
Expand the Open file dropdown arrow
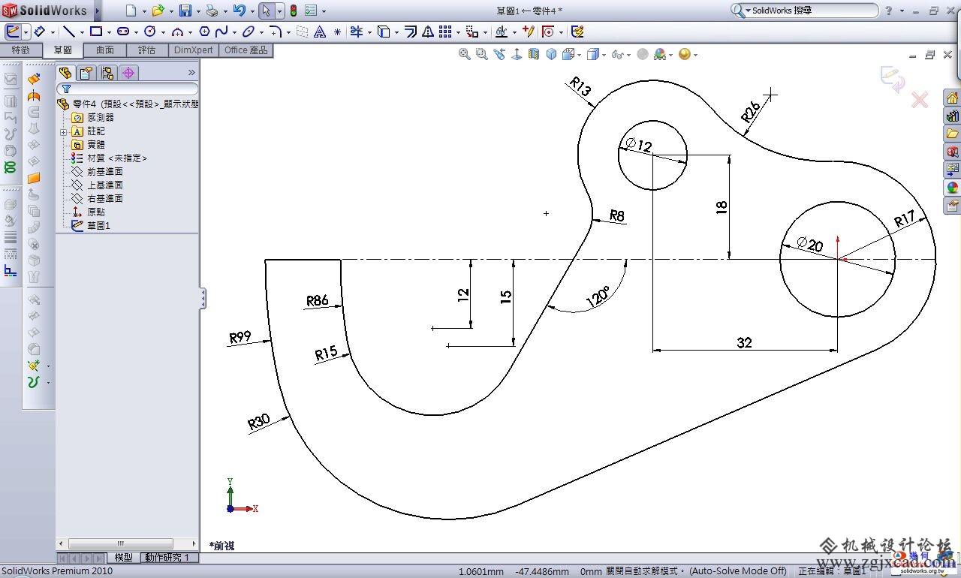click(x=170, y=11)
